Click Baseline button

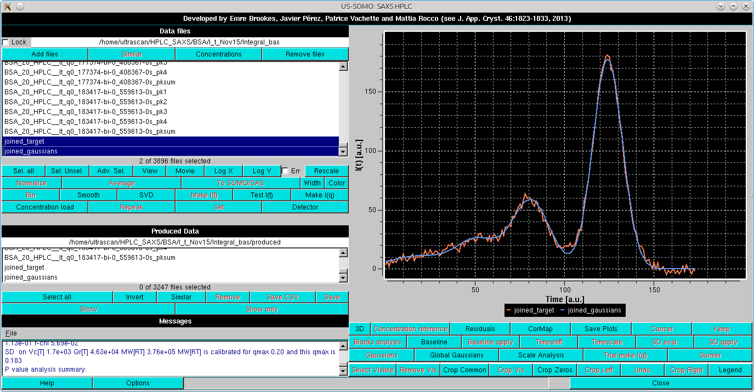pyautogui.click(x=435, y=342)
